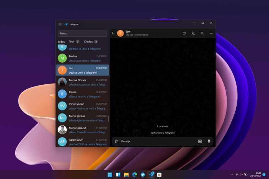Switch to the Tech chat folder

point(74,41)
